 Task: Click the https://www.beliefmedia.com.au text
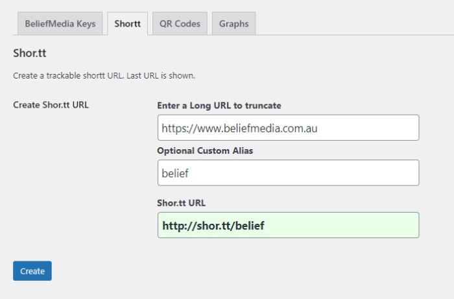(239, 128)
